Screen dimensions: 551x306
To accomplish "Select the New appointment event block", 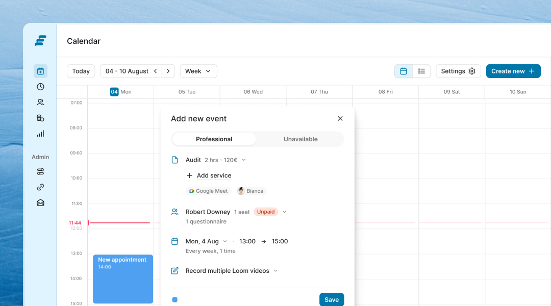I will [122, 279].
